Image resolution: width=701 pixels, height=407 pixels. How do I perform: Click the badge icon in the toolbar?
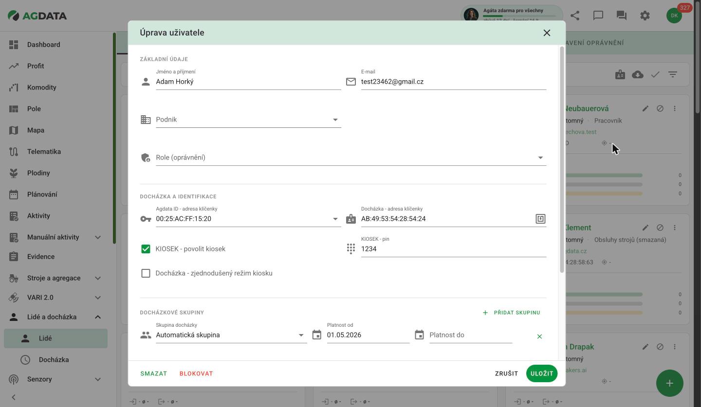pyautogui.click(x=620, y=75)
